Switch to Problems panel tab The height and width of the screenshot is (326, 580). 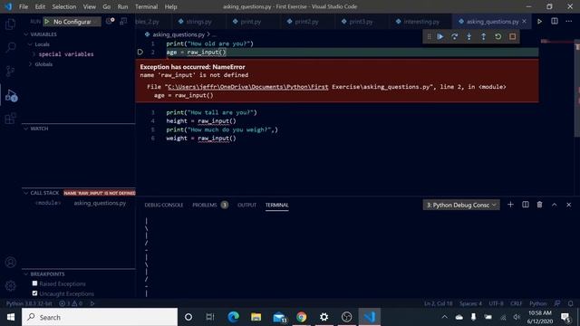[x=205, y=206]
